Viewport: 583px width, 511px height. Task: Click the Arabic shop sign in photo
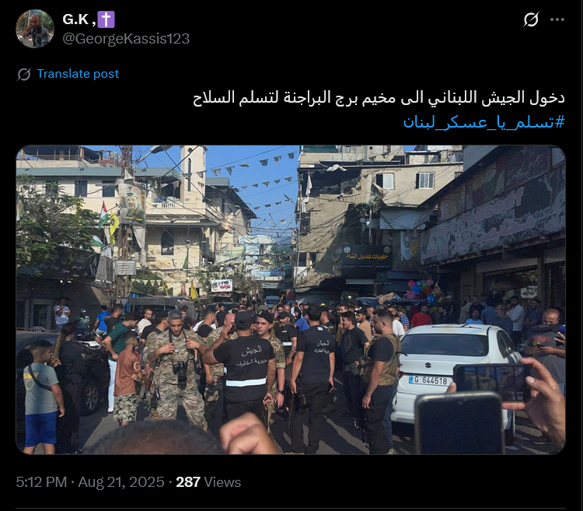click(x=367, y=257)
